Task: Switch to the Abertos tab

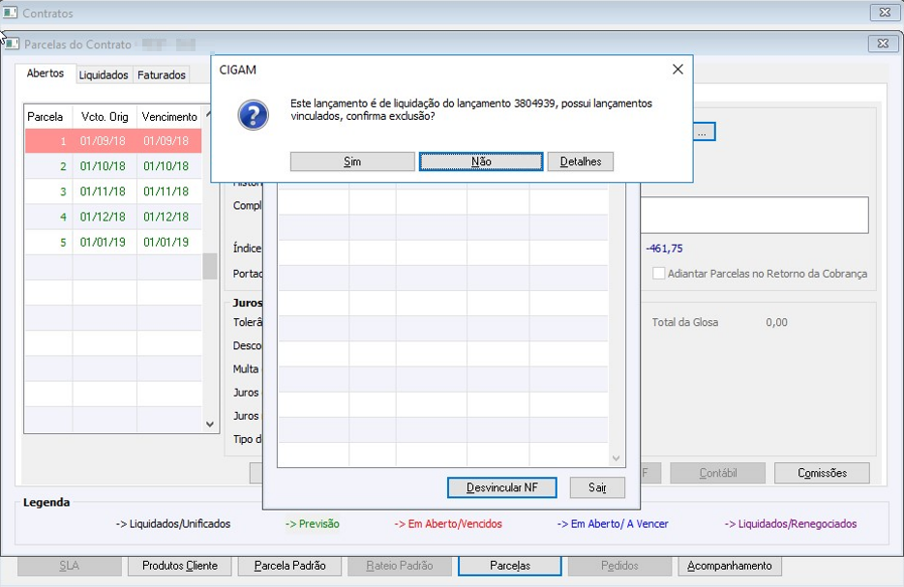Action: click(45, 73)
